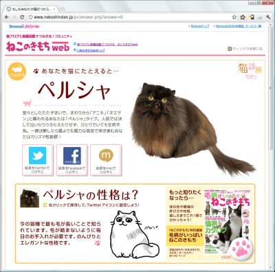The width and height of the screenshot is (275, 272).
Task: Click the extension icon left of the wrench
Action: pos(260,17)
